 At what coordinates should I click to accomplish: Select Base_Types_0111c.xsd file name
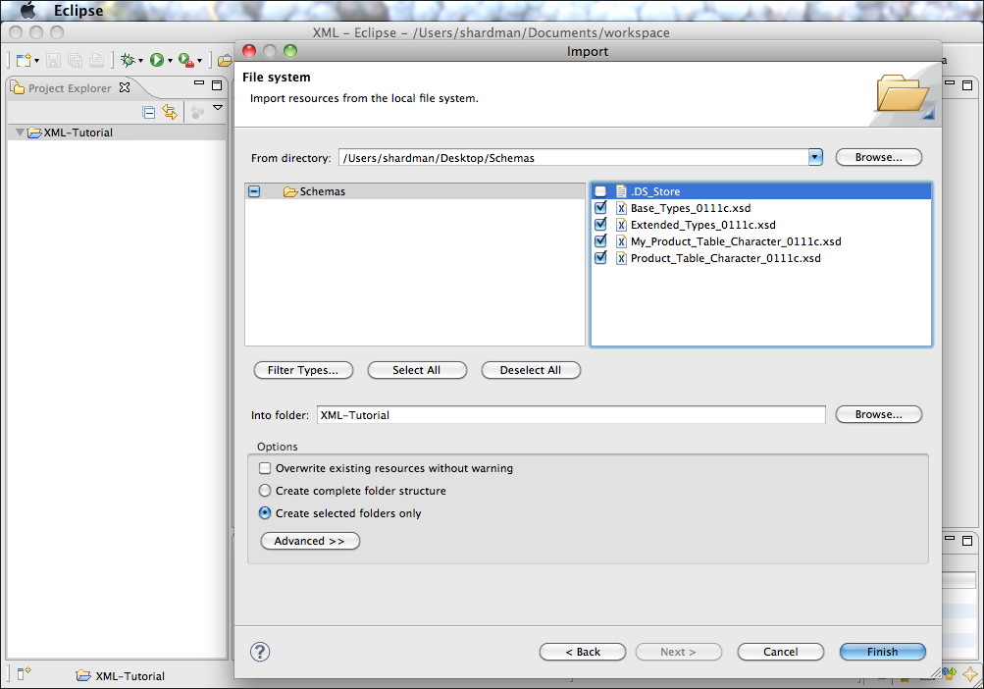(x=691, y=208)
